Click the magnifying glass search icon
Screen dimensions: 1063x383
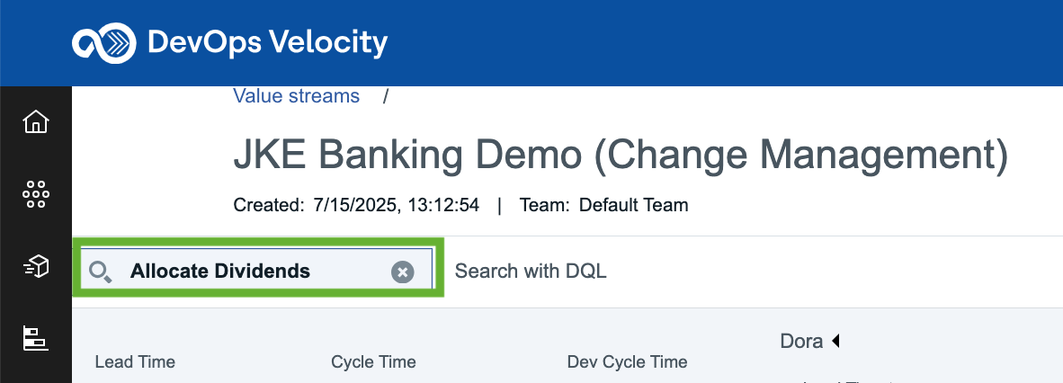(x=101, y=272)
